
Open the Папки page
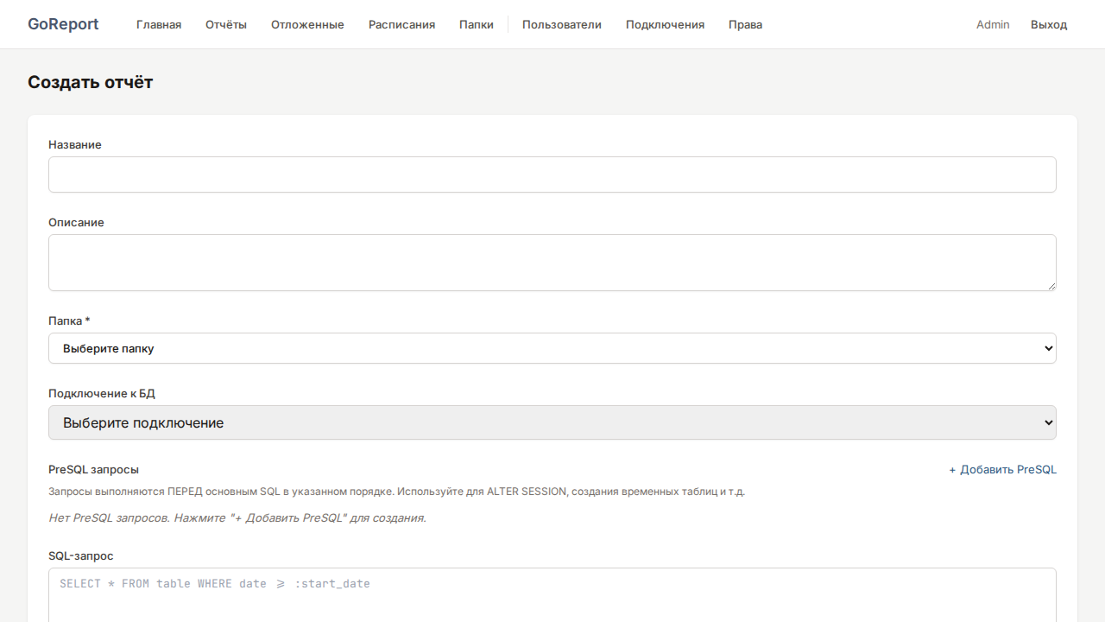(477, 24)
